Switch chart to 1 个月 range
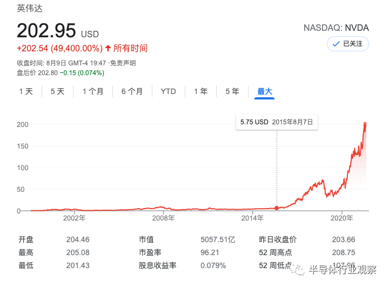Image resolution: width=389 pixels, height=287 pixels. pyautogui.click(x=93, y=91)
